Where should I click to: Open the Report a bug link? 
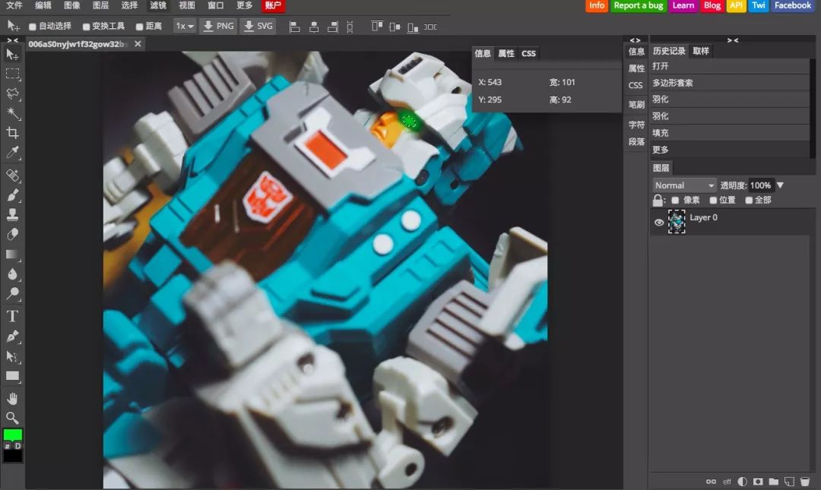tap(638, 5)
